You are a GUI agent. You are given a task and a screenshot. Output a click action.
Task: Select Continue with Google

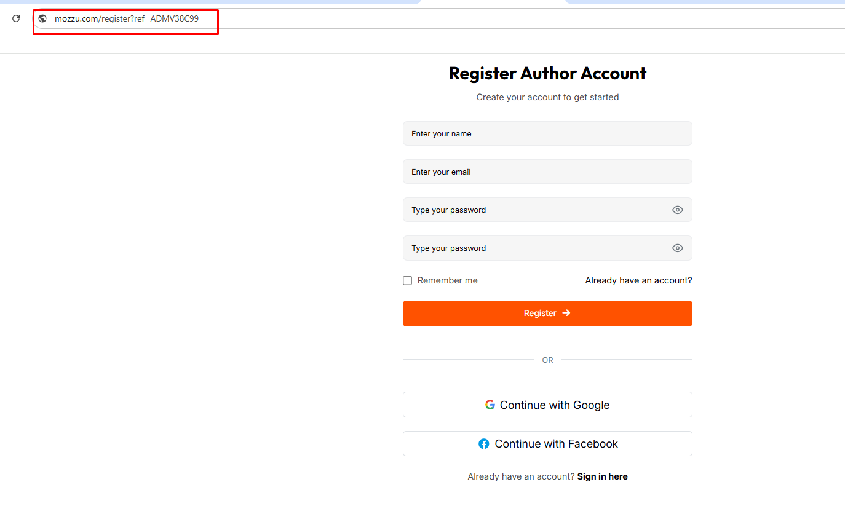point(547,405)
